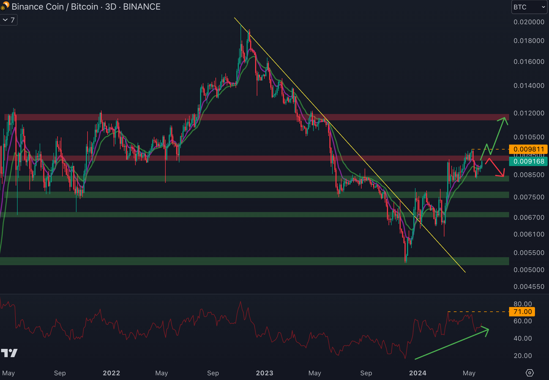The image size is (549, 380).
Task: Click the BNB/BTC coin pair icon
Action: coord(5,6)
